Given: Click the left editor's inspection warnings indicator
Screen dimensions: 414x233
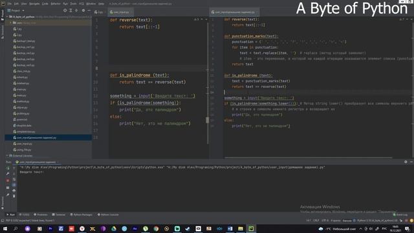Looking at the screenshot, I should (197, 19).
